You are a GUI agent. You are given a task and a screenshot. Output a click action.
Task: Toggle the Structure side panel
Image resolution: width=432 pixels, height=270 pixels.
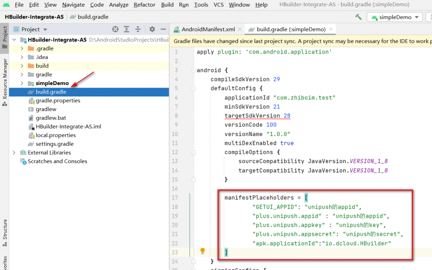[x=5, y=233]
